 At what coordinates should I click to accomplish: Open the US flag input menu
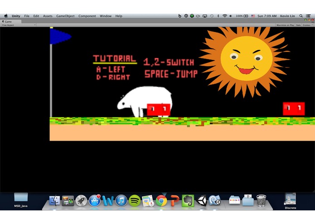tap(253, 16)
